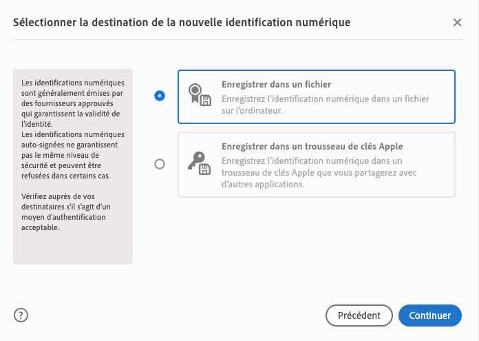The image size is (479, 341).
Task: Click the dialog title 'Sélectionner la destination'
Action: point(182,23)
